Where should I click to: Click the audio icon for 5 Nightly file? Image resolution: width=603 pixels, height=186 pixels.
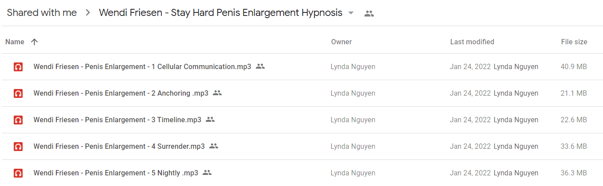point(18,173)
